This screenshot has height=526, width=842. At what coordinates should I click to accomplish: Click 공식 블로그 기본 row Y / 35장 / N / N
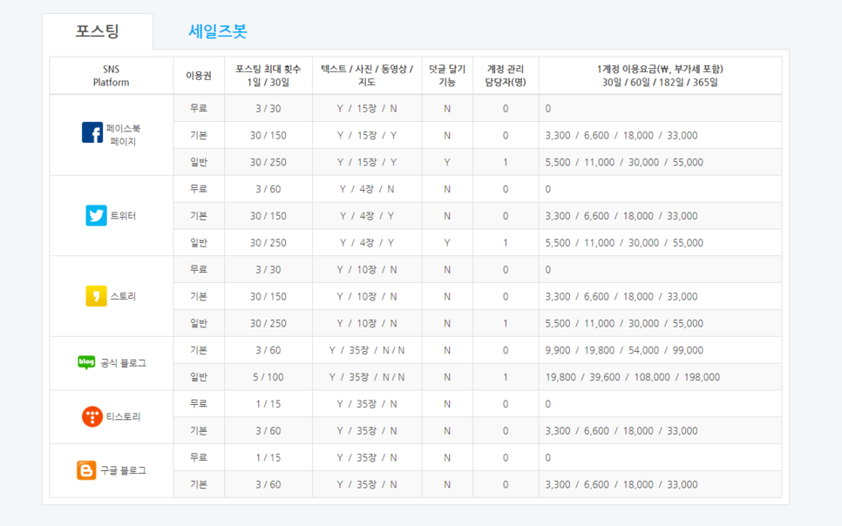pyautogui.click(x=367, y=350)
